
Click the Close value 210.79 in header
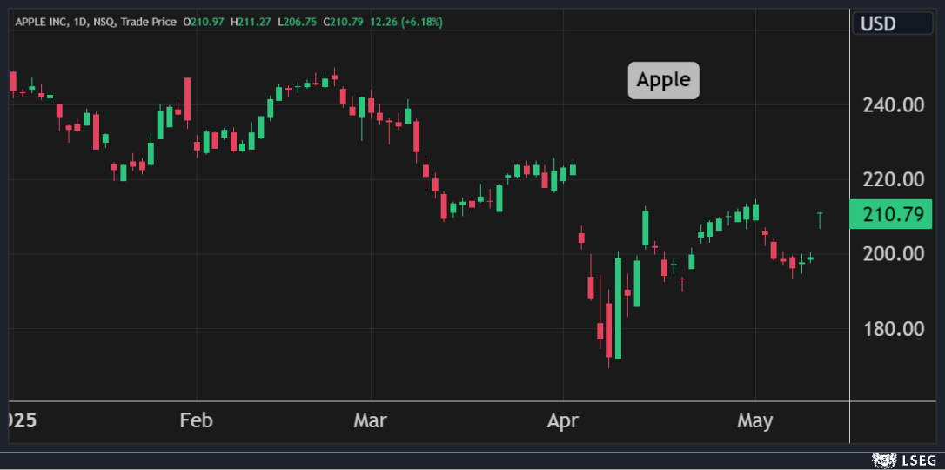tap(343, 21)
